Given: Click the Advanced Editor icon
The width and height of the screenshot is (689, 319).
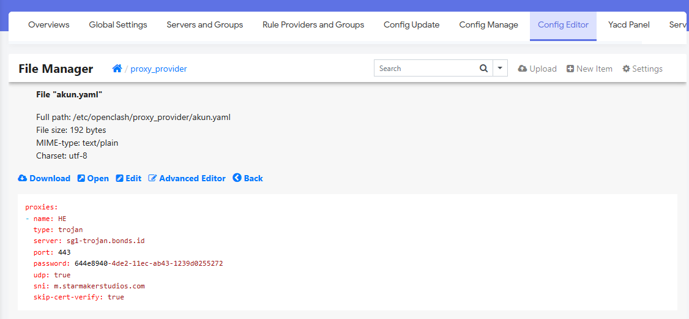Looking at the screenshot, I should [152, 178].
